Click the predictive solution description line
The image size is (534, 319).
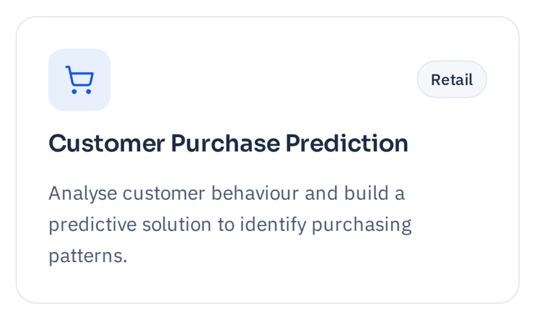pos(230,225)
